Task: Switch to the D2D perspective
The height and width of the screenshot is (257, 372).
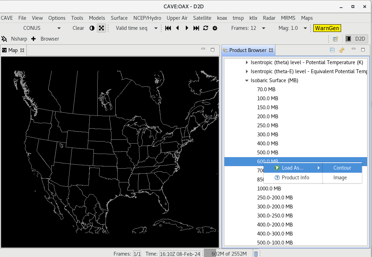Action: tap(356, 39)
